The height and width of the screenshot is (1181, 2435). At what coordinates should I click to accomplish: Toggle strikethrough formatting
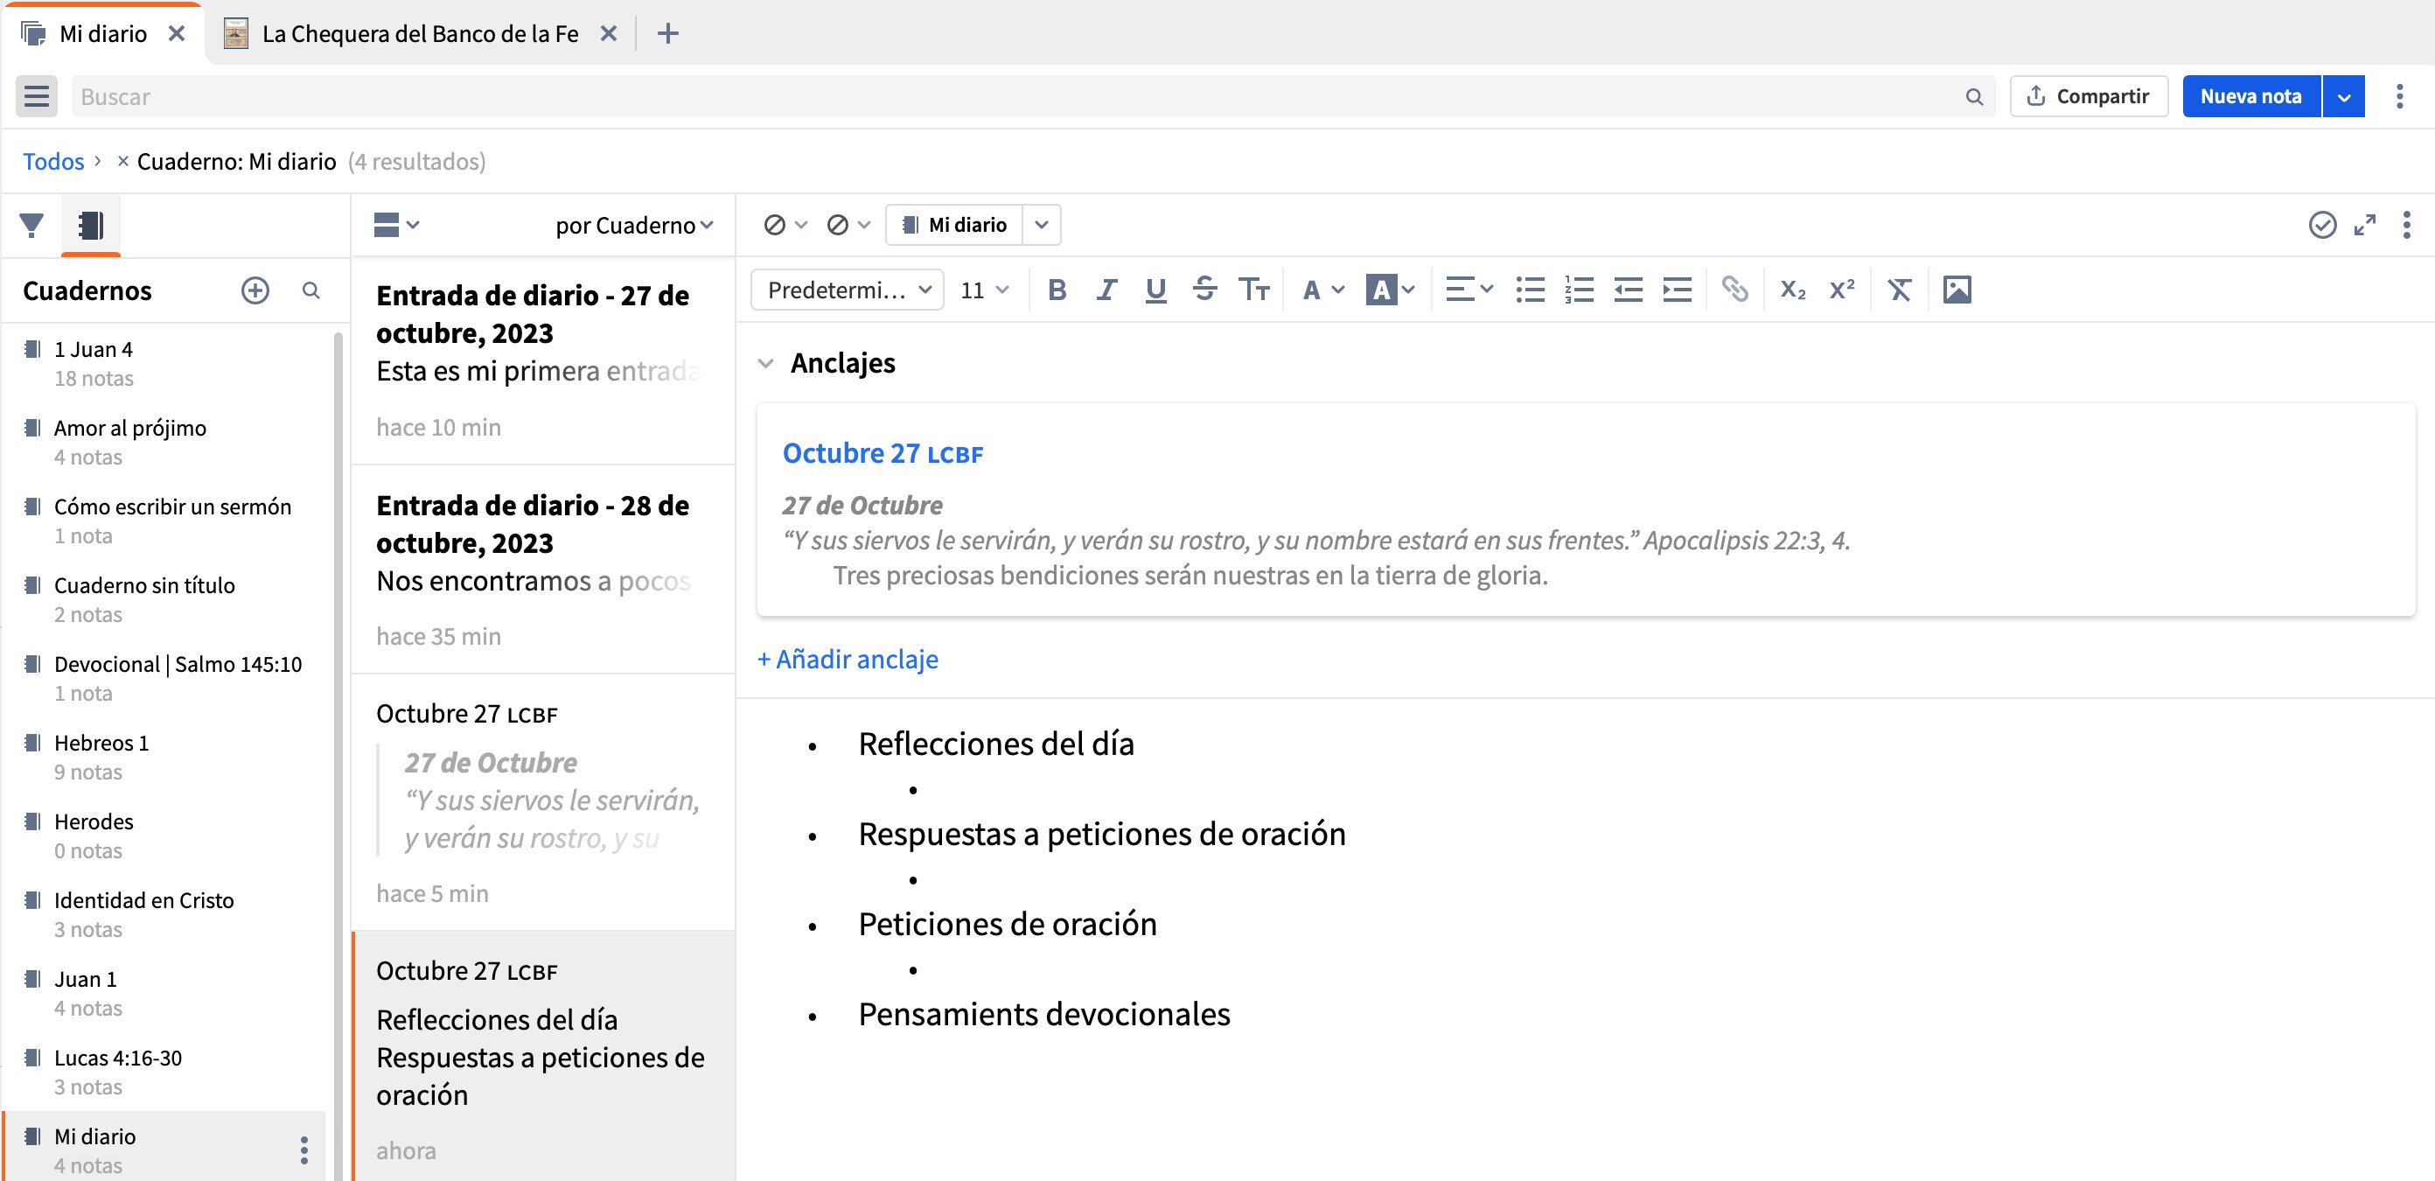click(1204, 290)
